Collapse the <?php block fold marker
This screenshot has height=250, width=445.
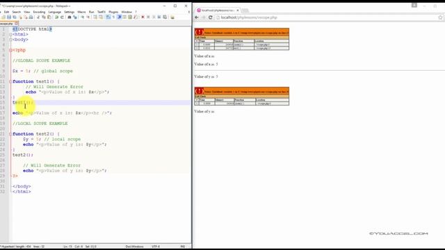point(11,50)
